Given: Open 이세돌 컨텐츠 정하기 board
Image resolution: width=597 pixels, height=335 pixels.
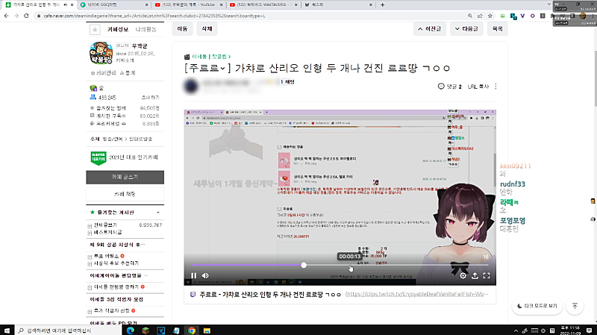Looking at the screenshot, I should 116,287.
